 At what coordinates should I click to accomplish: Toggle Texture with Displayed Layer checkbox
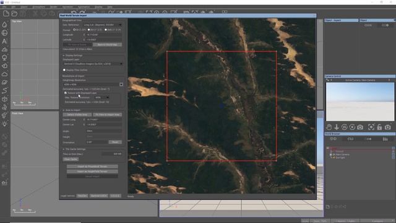click(x=66, y=93)
